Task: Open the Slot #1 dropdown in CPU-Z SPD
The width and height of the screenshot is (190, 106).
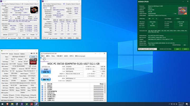Action: (x=47, y=8)
